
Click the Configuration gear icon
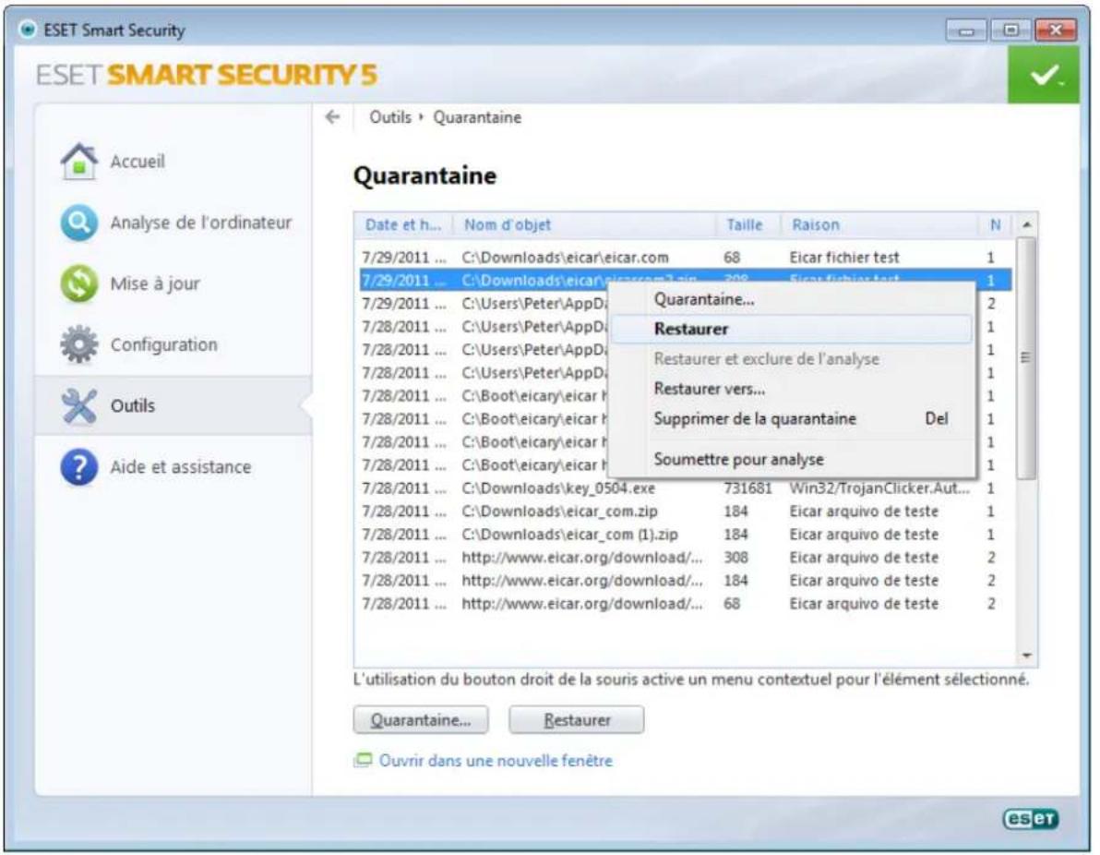78,344
